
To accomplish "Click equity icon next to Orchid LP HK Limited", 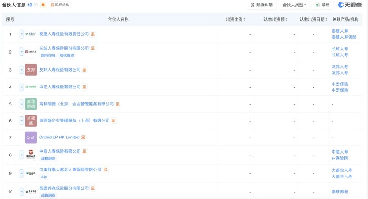I will [83, 137].
